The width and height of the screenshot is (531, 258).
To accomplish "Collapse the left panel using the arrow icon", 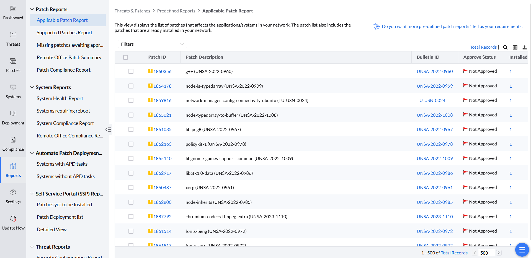I will 108,129.
